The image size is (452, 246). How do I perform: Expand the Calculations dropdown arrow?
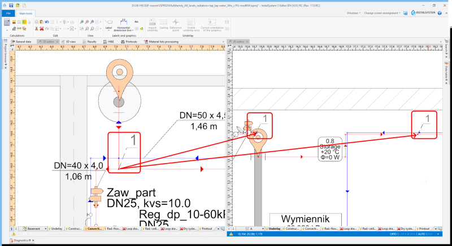7,30
